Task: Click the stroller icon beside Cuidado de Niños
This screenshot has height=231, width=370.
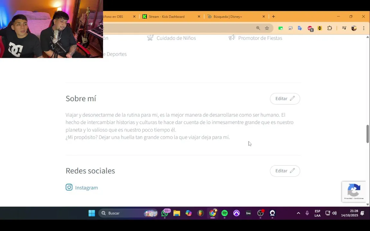Action: (150, 38)
